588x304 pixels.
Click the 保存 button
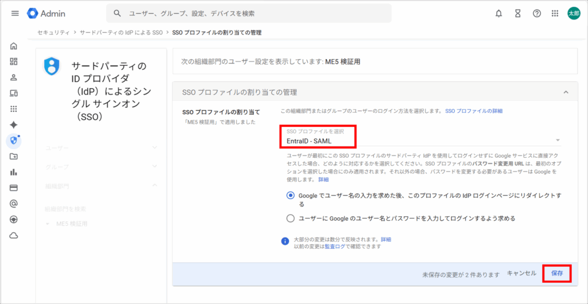click(556, 274)
